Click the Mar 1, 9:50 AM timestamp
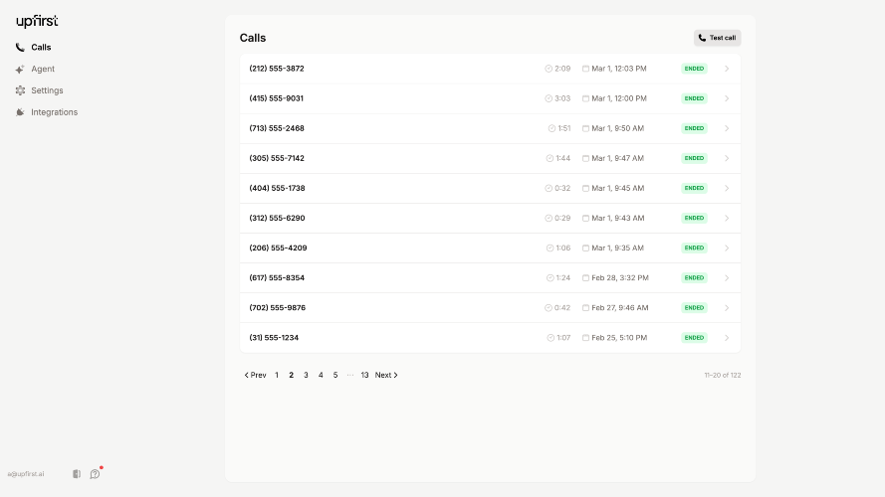The width and height of the screenshot is (885, 497). [x=617, y=128]
